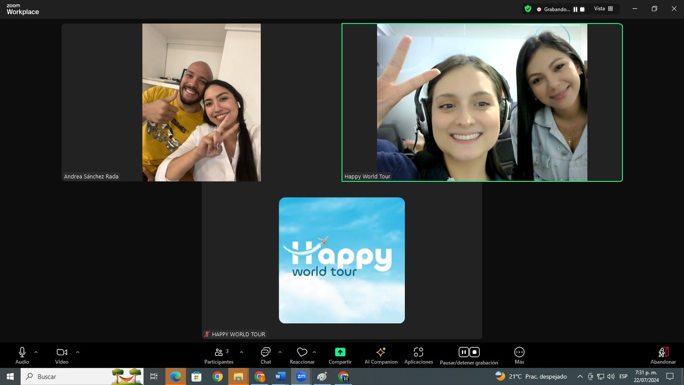The height and width of the screenshot is (385, 684).
Task: Expand audio options arrow next to Audio
Action: click(36, 352)
